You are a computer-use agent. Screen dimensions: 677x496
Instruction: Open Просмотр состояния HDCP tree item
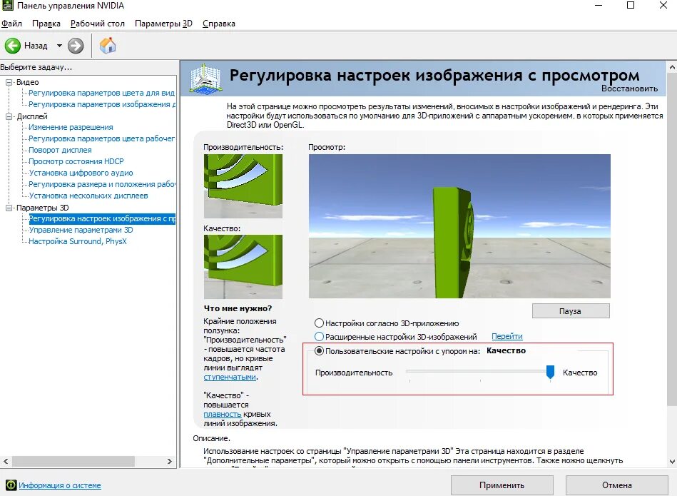[x=76, y=161]
